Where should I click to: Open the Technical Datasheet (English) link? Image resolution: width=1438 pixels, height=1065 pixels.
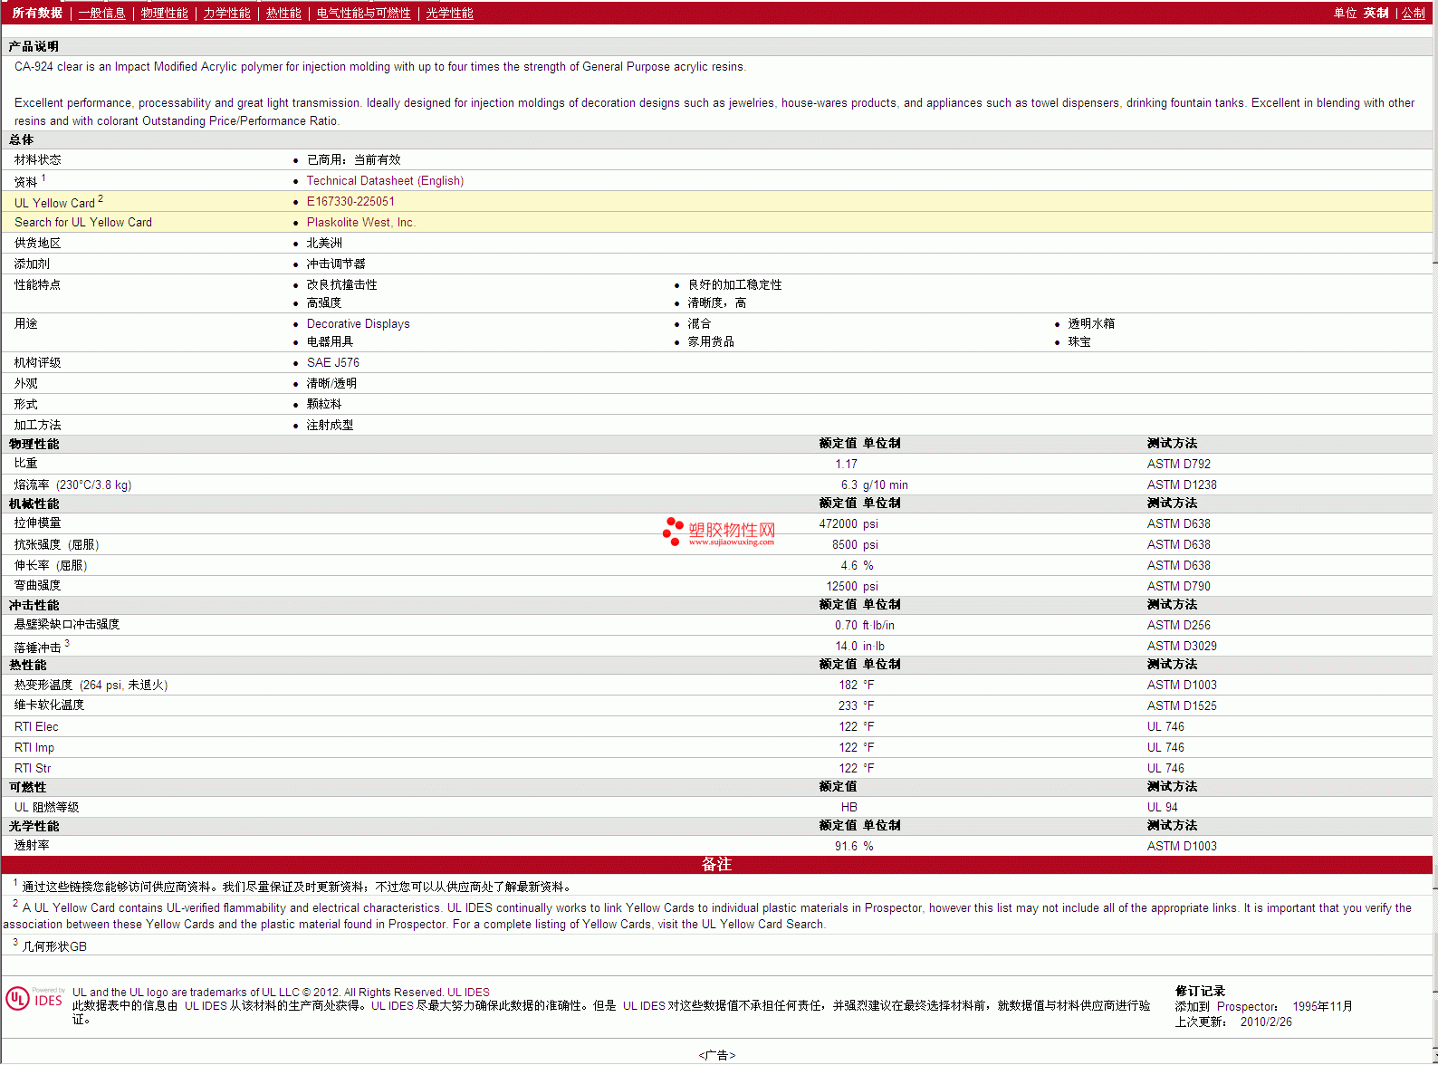tap(385, 181)
